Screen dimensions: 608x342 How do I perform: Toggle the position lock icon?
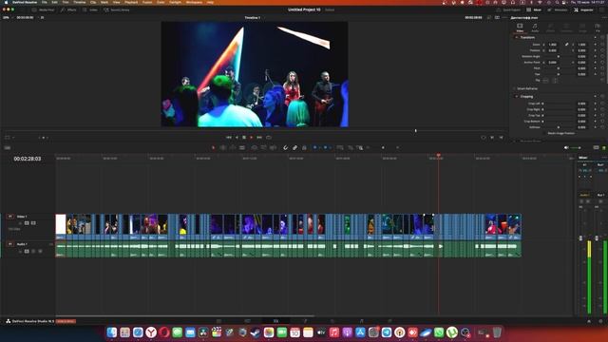[304, 148]
